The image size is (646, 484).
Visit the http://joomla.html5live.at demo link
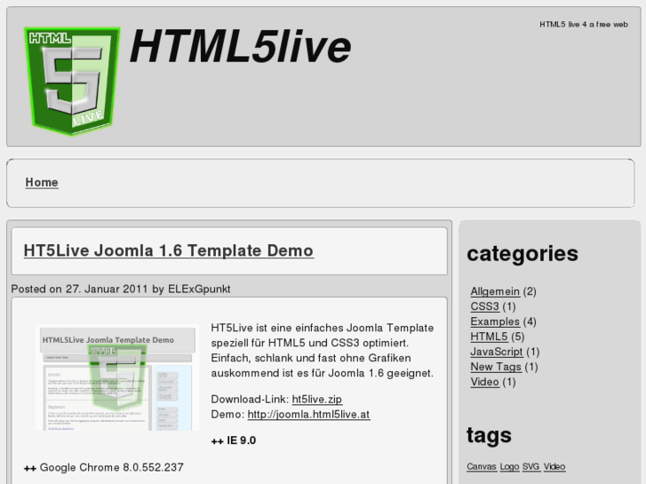[x=308, y=415]
